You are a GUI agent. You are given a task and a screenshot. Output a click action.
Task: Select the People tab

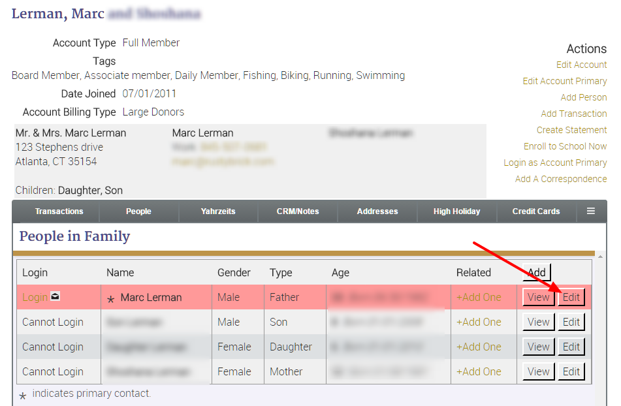(138, 211)
